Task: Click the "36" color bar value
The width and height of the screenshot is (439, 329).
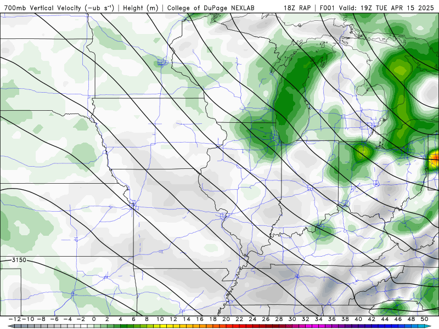Action: tap(332, 319)
